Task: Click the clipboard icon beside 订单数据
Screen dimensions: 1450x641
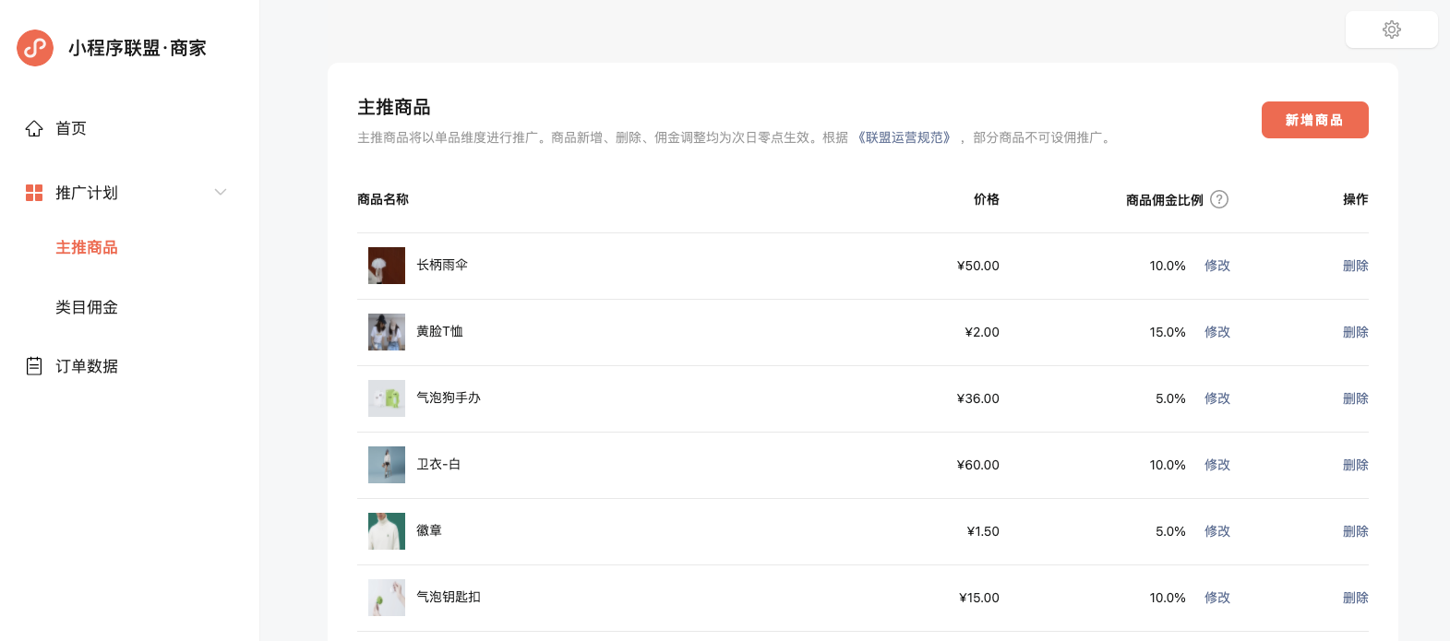Action: click(34, 366)
